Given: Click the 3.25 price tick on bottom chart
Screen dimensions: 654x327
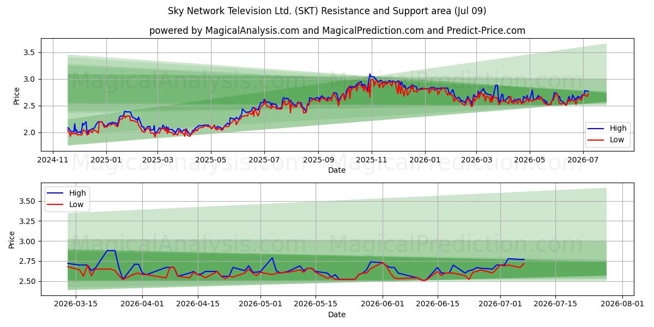Looking at the screenshot, I should point(27,221).
